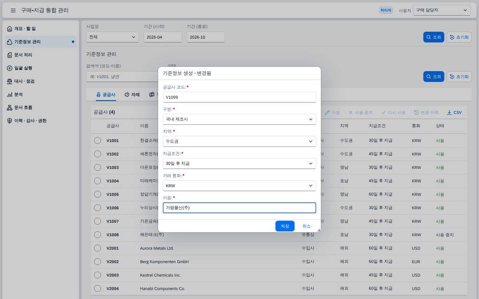Open the 지급조건 dropdown in the dialog
Screen dimensions: 479x299
point(239,164)
